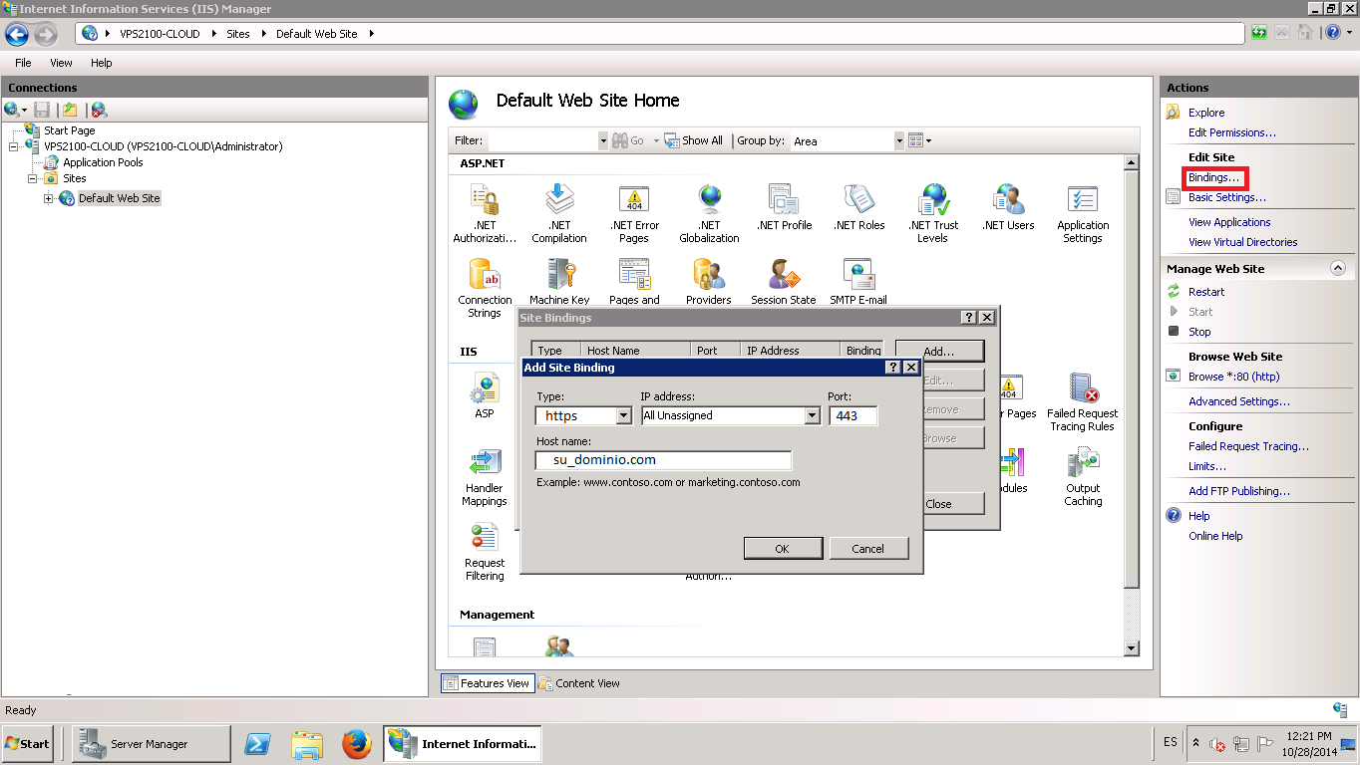1360x765 pixels.
Task: Open the .NET Profile icon
Action: 784,207
